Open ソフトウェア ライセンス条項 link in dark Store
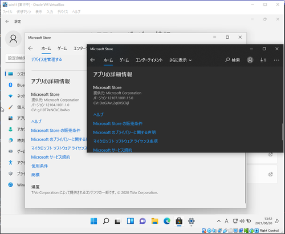 click(125, 142)
